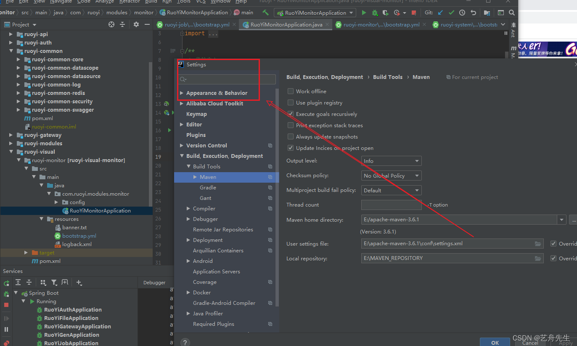
Task: Open Maven home directory dropdown arrow
Action: 561,220
